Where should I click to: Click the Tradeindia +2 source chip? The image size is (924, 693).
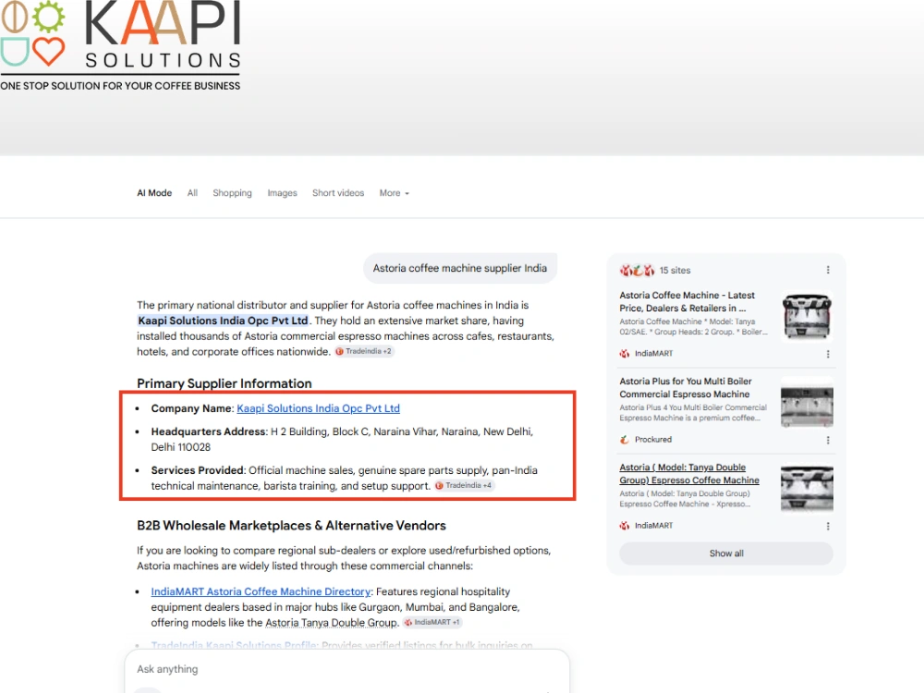click(363, 351)
